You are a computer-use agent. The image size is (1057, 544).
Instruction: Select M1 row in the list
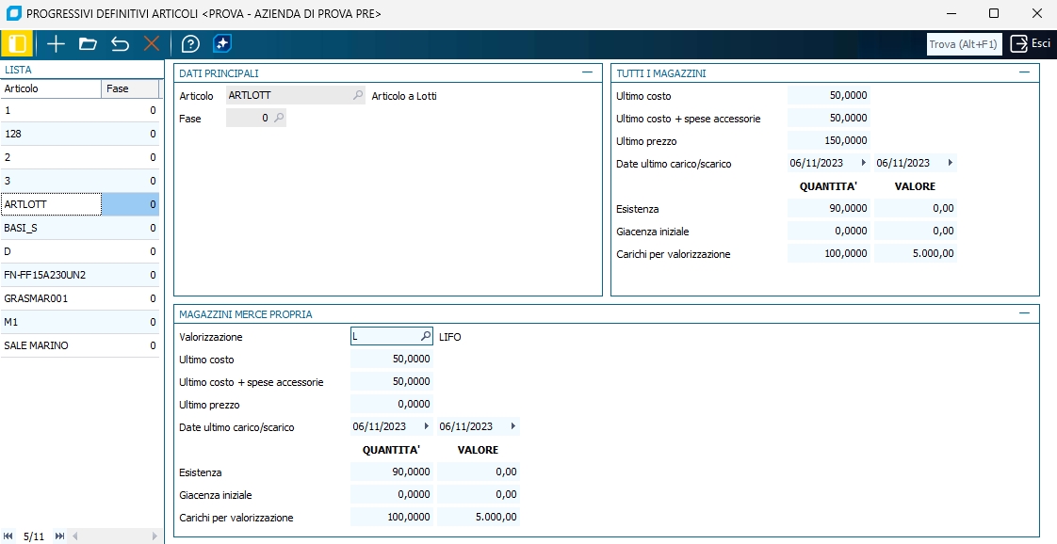pyautogui.click(x=80, y=323)
